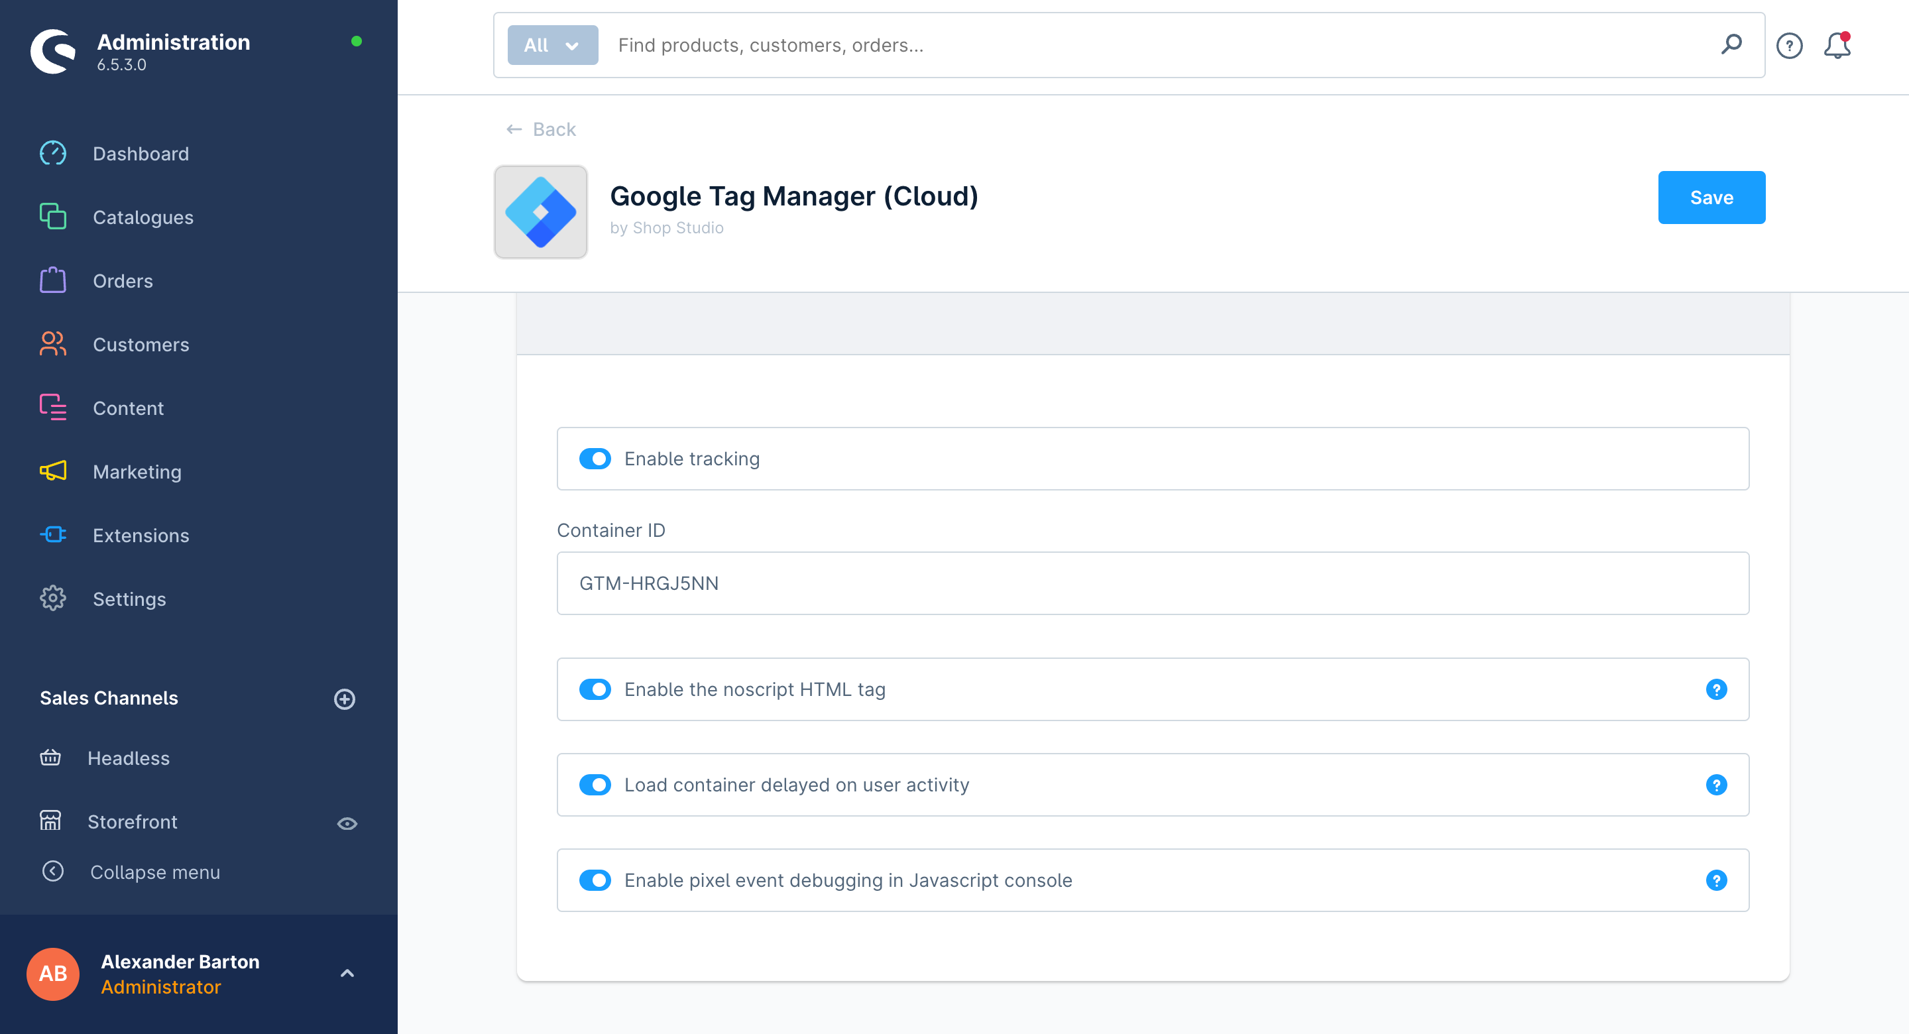This screenshot has height=1034, width=1909.
Task: Toggle the Enable tracking switch
Action: [x=595, y=459]
